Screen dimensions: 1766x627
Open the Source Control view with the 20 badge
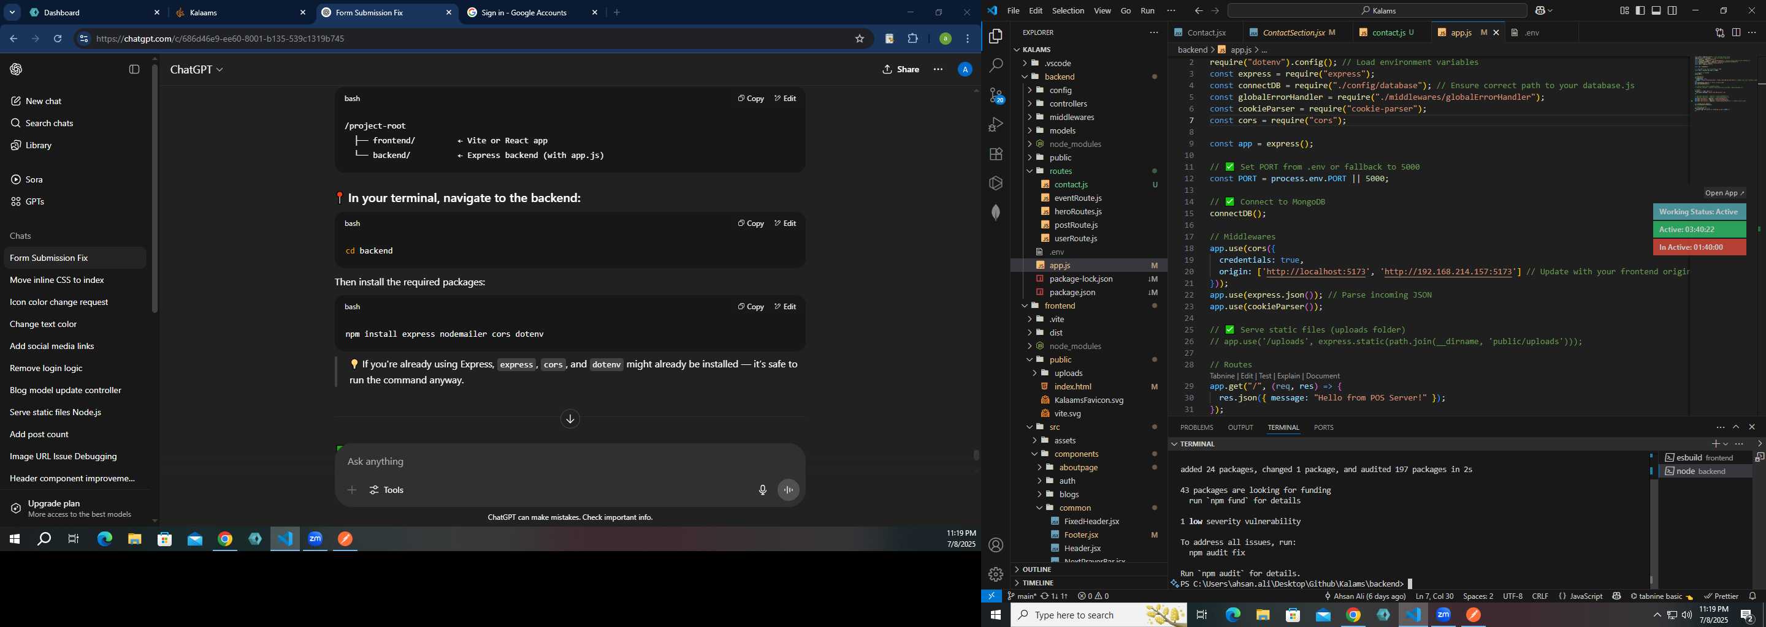pos(995,95)
